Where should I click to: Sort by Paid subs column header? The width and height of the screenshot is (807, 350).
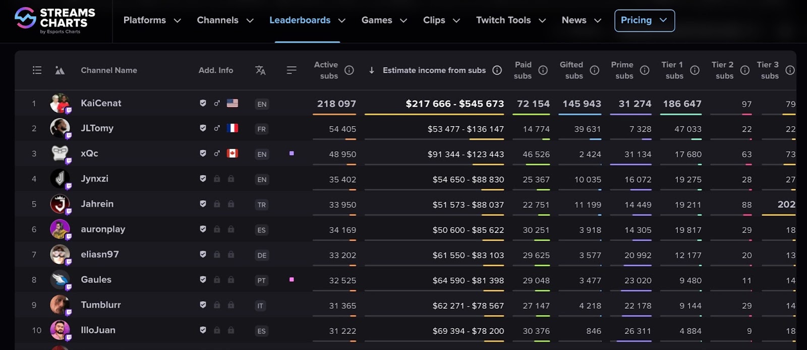point(523,70)
